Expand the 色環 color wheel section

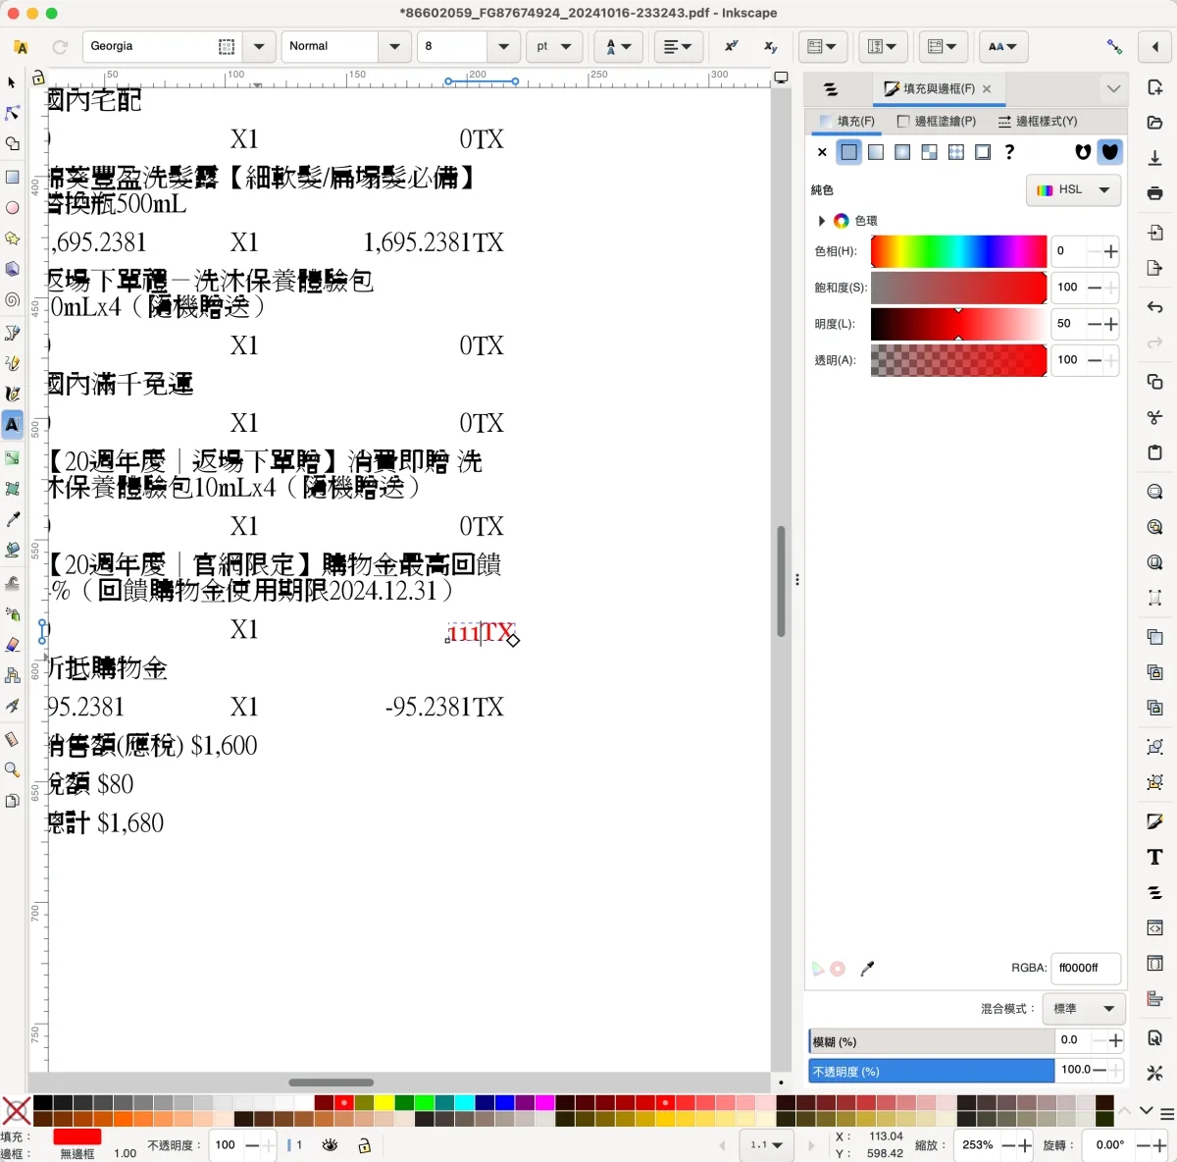click(821, 221)
